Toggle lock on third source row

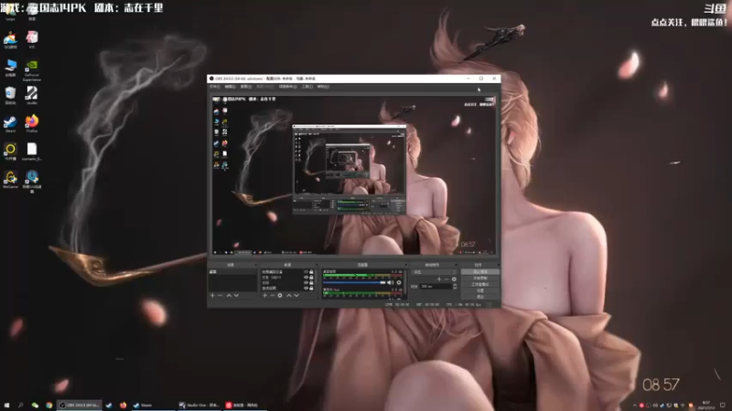coord(311,283)
